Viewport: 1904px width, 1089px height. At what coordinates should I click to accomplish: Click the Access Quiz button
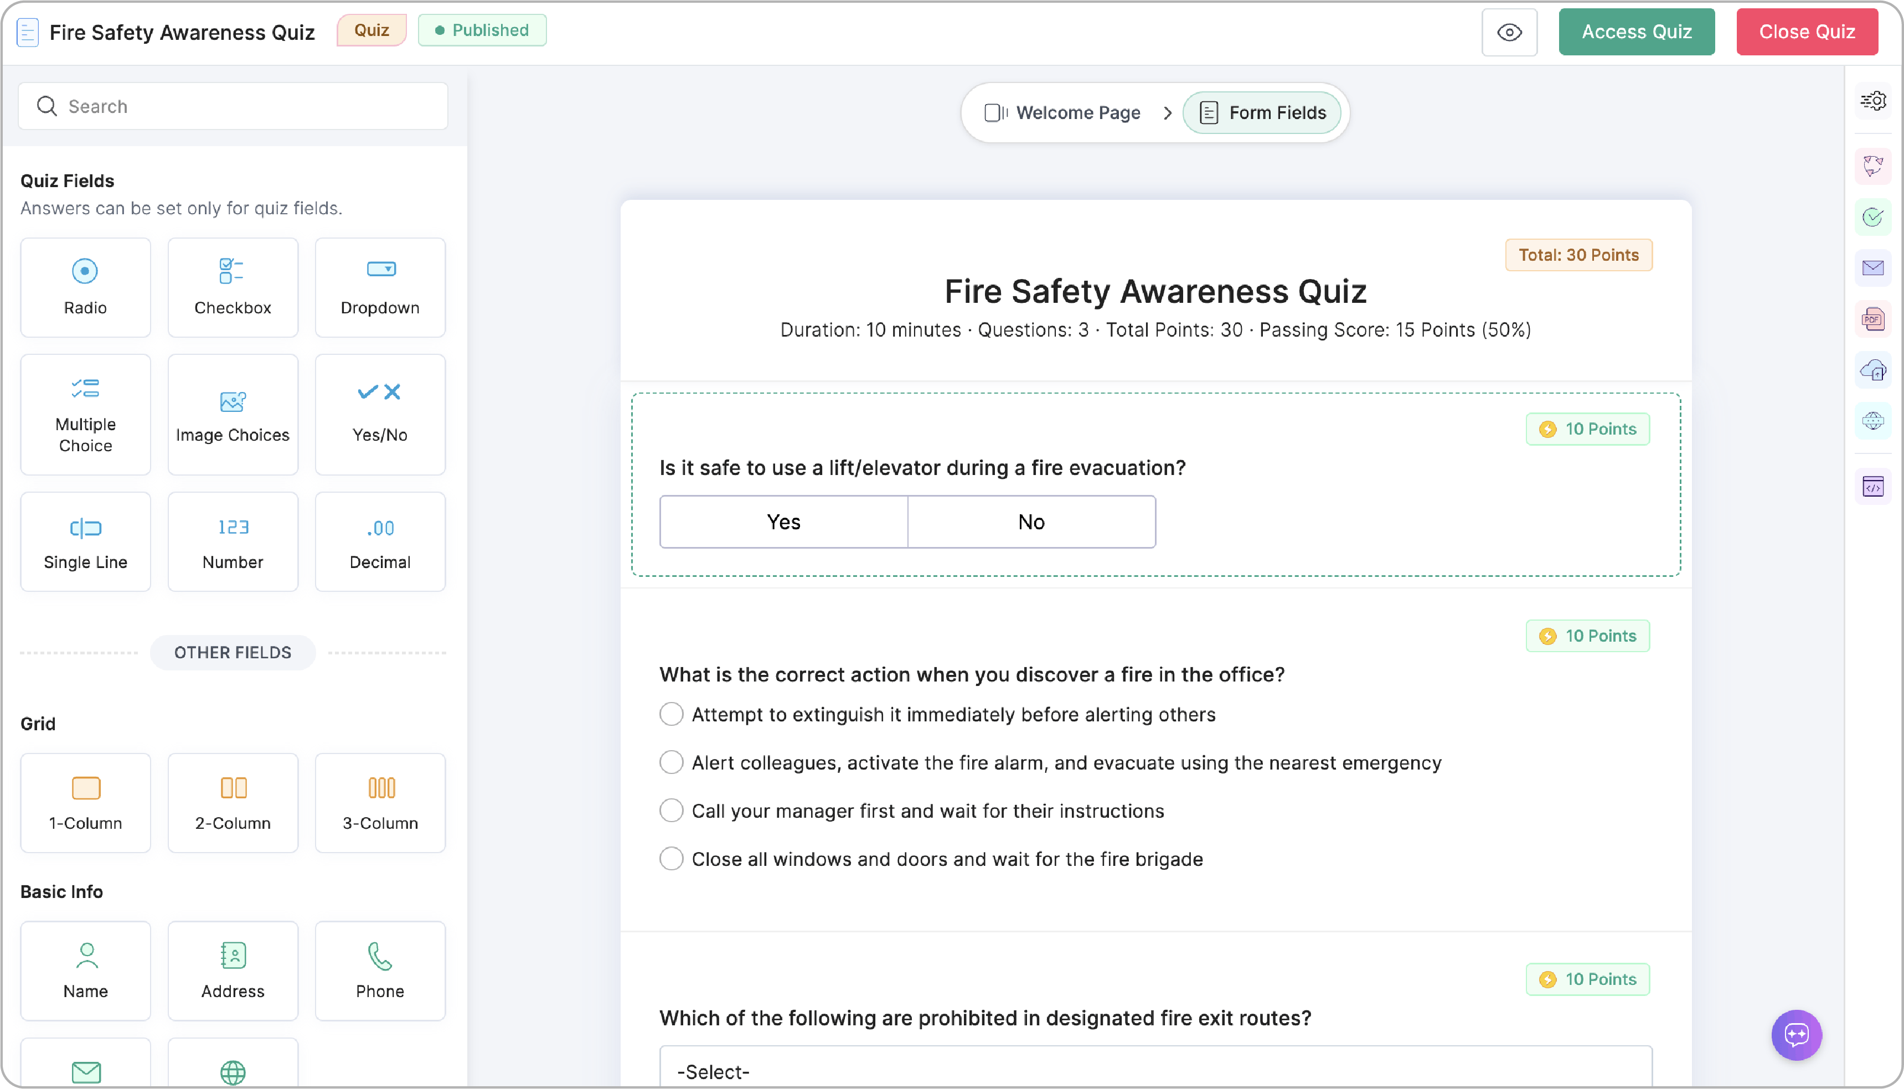1636,32
